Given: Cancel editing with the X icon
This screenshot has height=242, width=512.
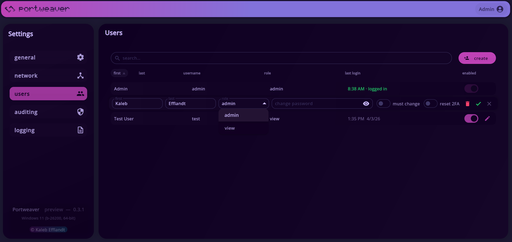Looking at the screenshot, I should tap(489, 104).
